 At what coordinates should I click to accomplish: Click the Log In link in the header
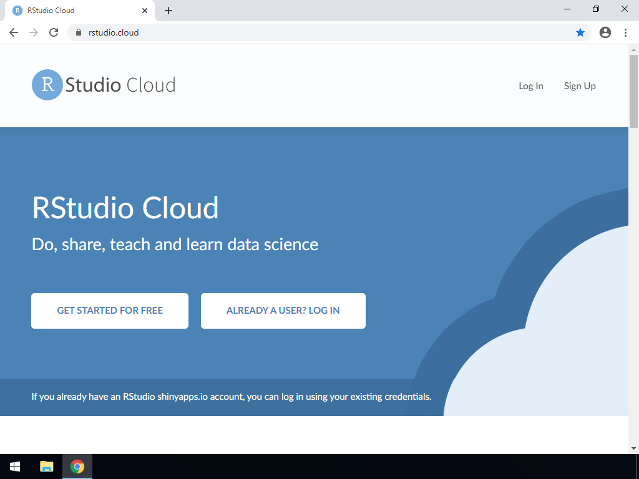530,86
